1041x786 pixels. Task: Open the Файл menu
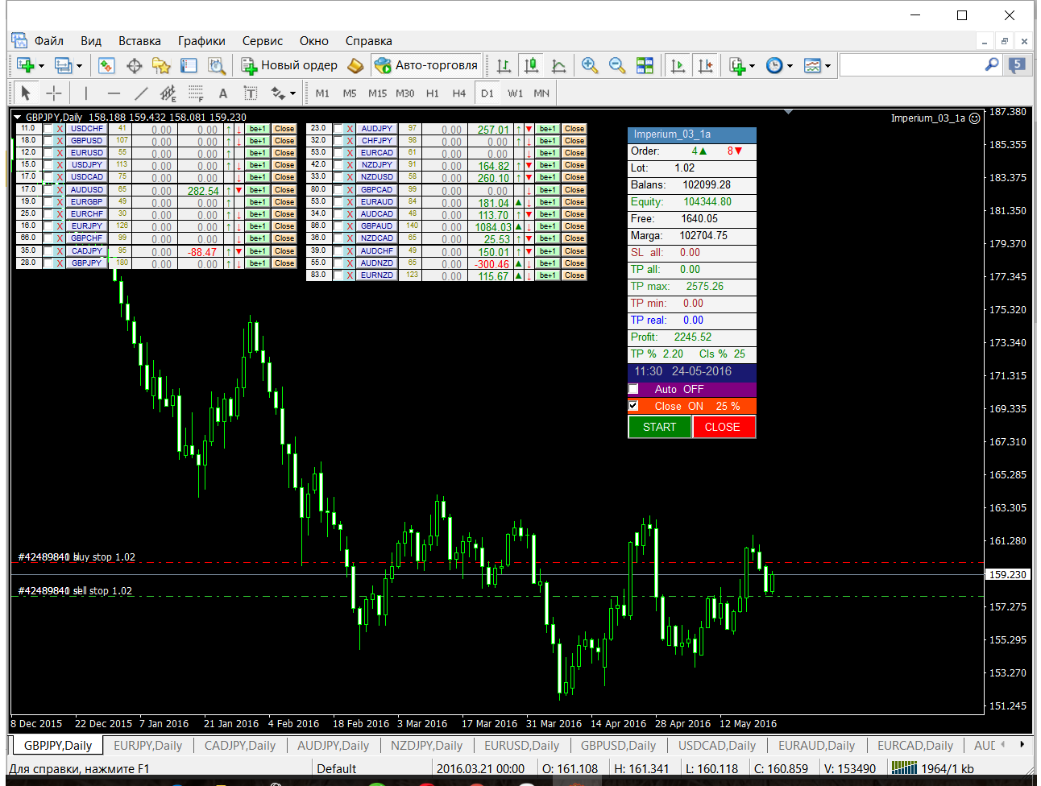click(49, 41)
